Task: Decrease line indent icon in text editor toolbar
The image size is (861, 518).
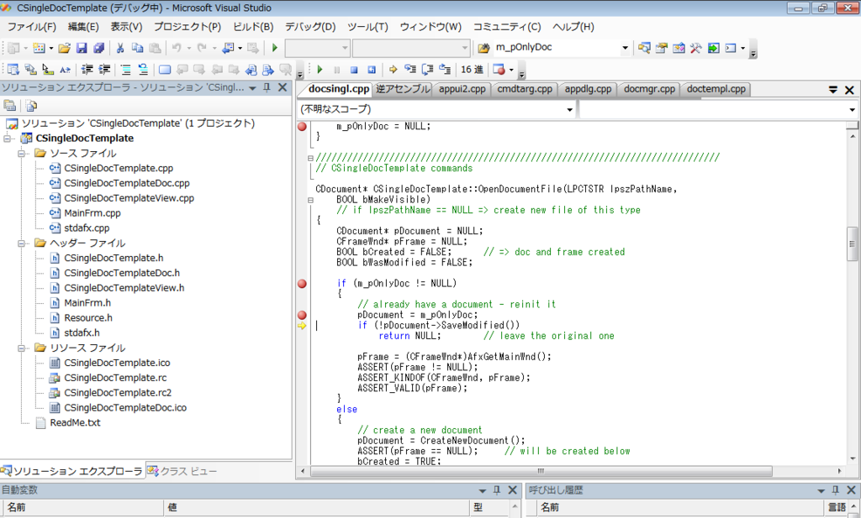Action: [x=87, y=70]
